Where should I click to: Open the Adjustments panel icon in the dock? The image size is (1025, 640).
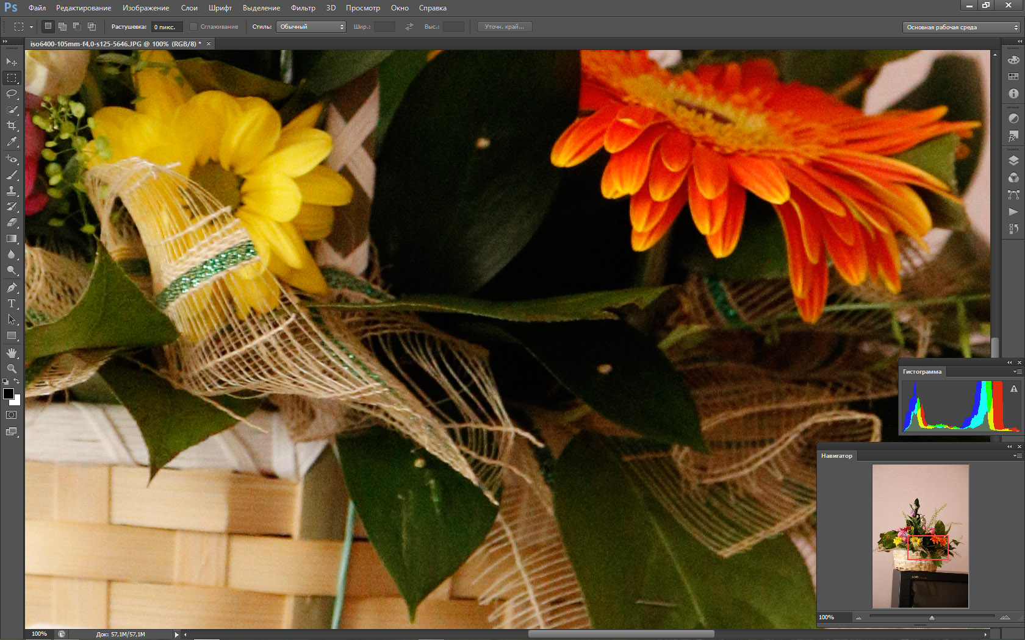[x=1013, y=119]
